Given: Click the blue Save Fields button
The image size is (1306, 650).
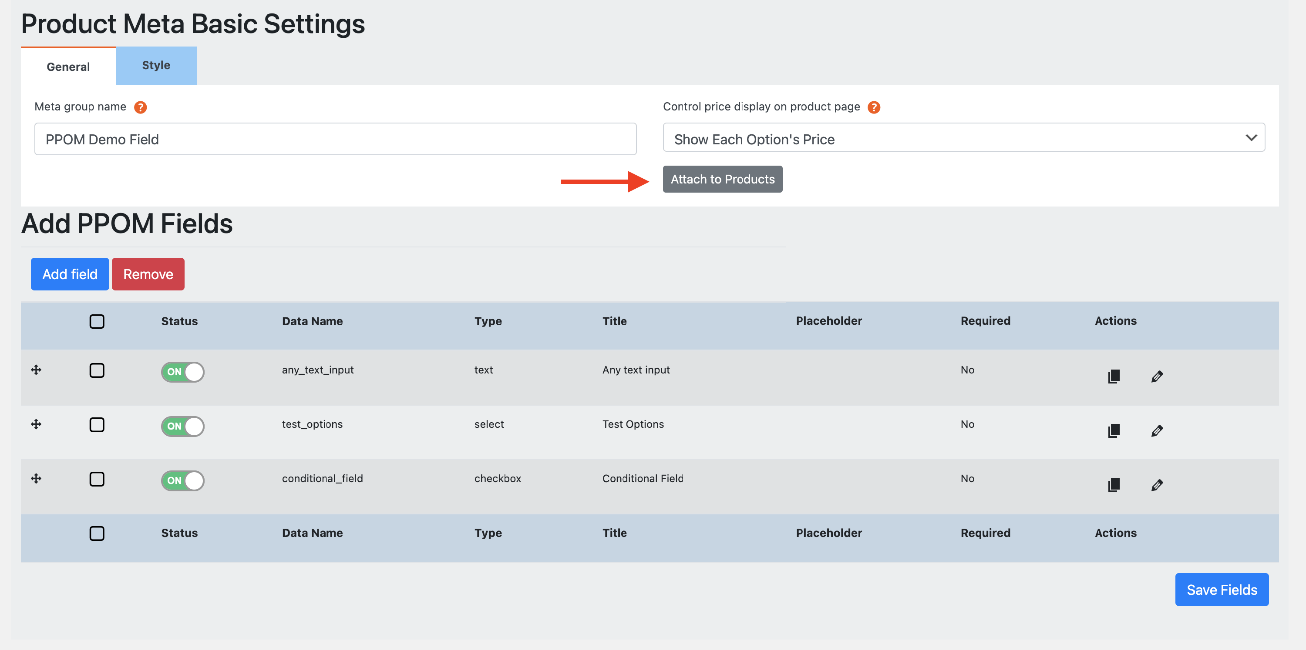Looking at the screenshot, I should click(1222, 590).
